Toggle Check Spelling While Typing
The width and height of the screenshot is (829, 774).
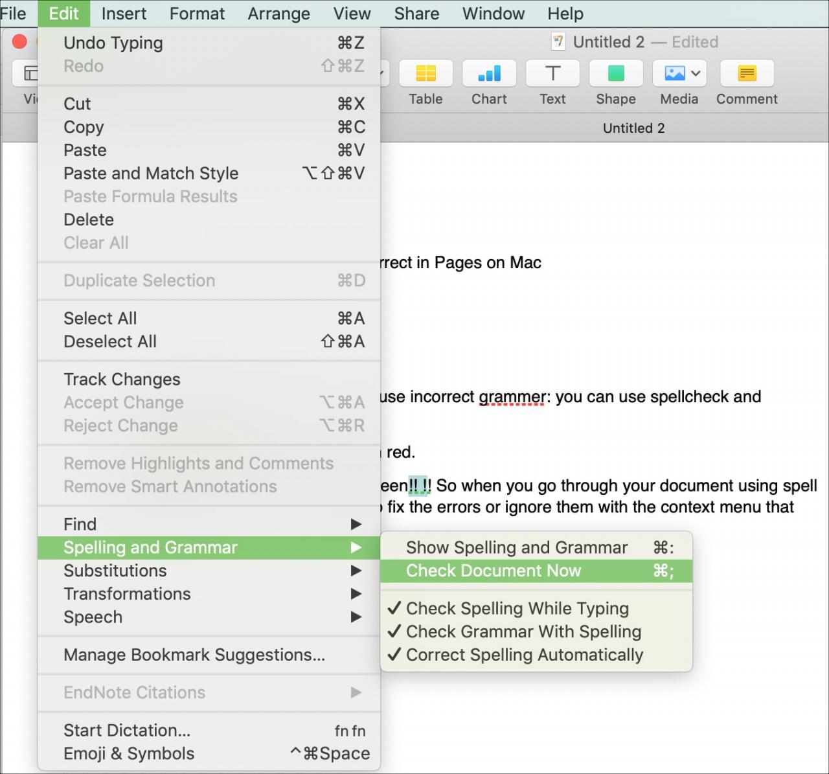pyautogui.click(x=536, y=608)
